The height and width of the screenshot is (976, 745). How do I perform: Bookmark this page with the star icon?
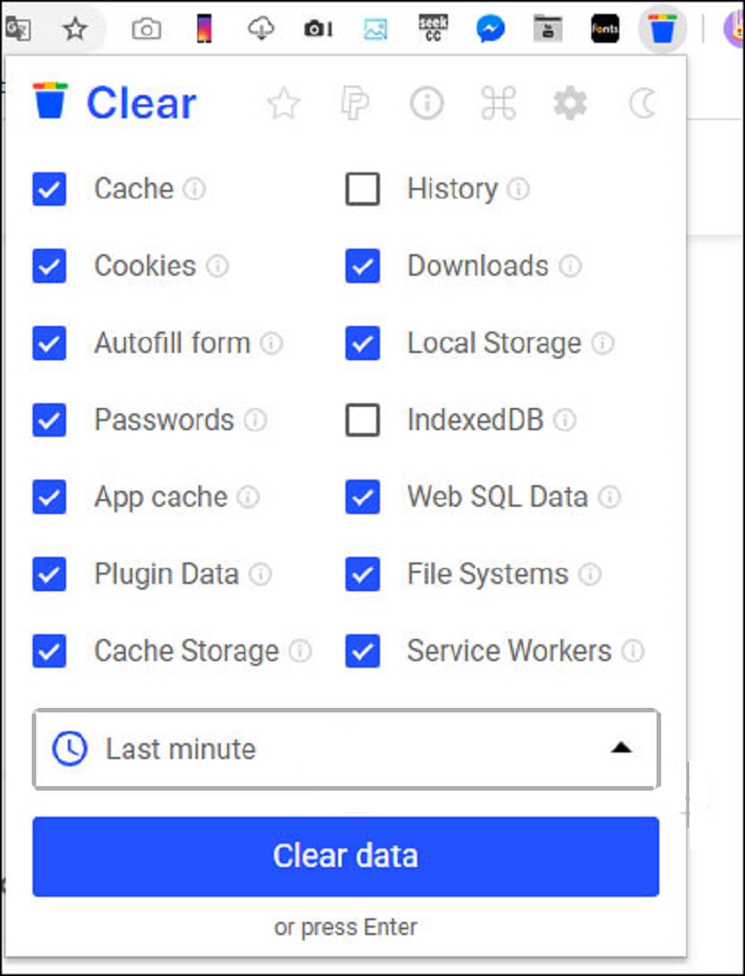pos(75,29)
